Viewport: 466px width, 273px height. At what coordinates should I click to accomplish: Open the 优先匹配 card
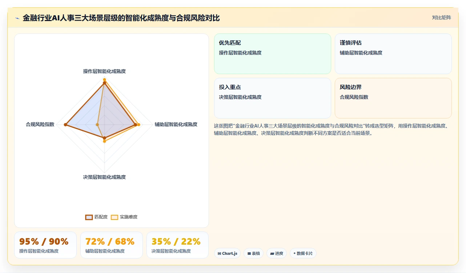[x=273, y=54]
